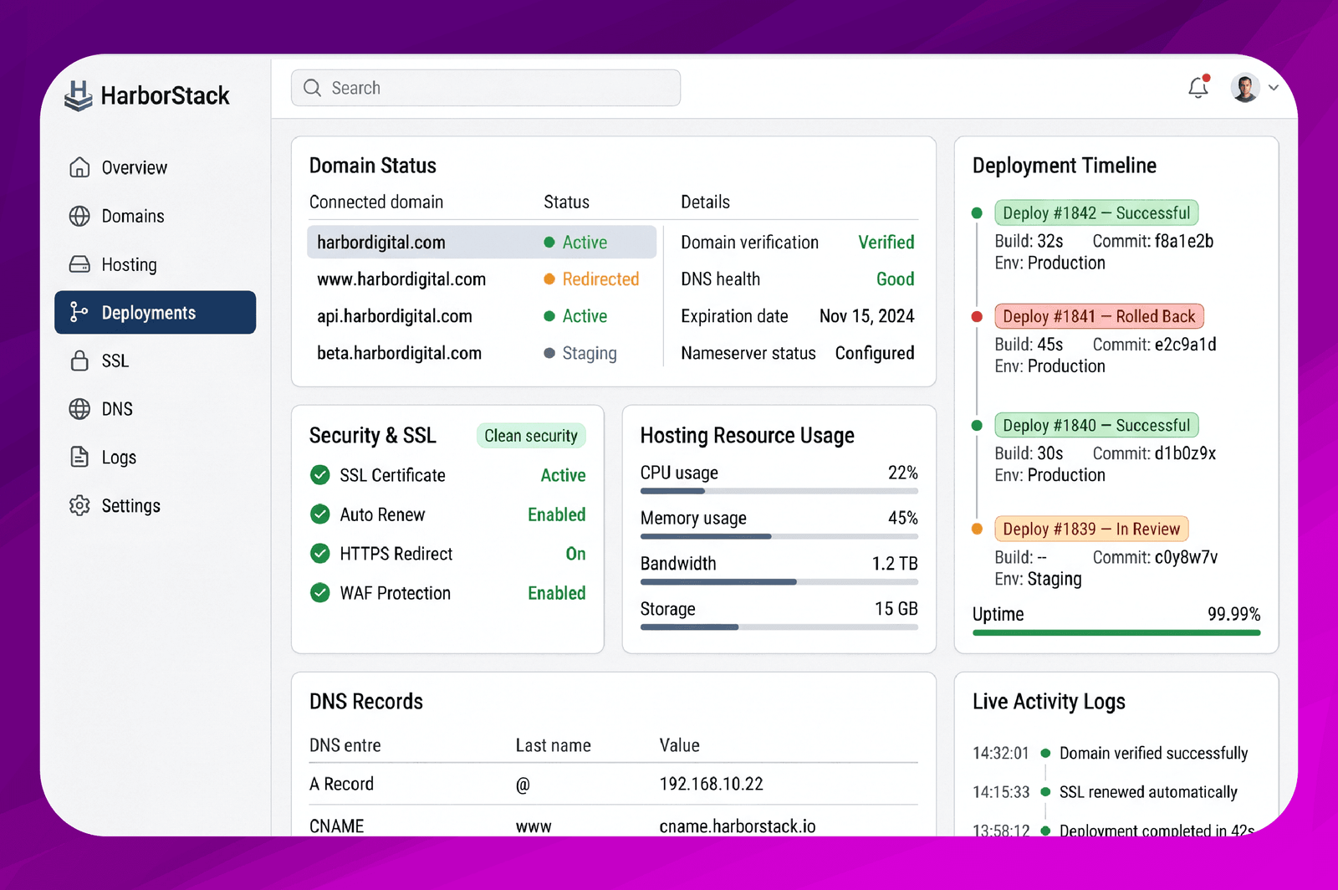Click the Settings gear icon

pyautogui.click(x=79, y=505)
